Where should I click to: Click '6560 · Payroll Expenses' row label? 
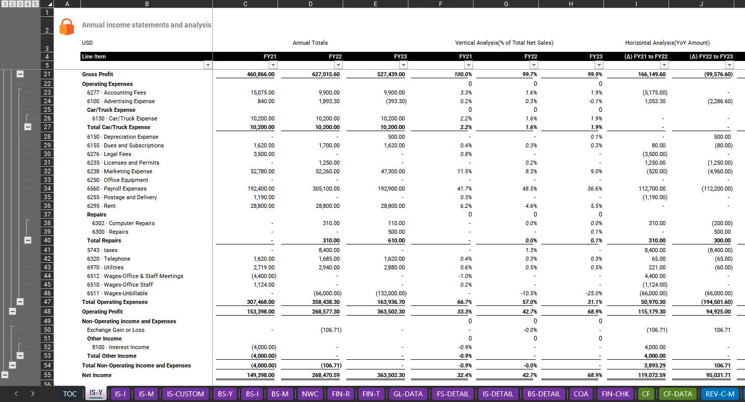(117, 189)
